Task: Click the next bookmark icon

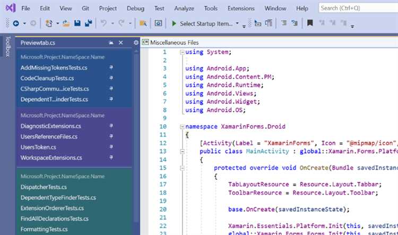Action: [333, 23]
